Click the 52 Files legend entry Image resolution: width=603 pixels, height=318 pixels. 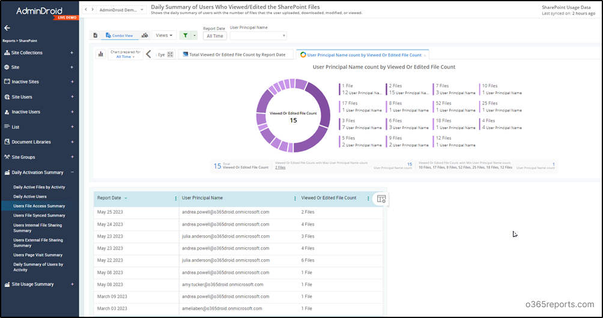click(454, 106)
